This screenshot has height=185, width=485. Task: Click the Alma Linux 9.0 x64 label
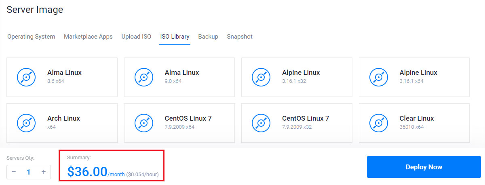click(182, 76)
